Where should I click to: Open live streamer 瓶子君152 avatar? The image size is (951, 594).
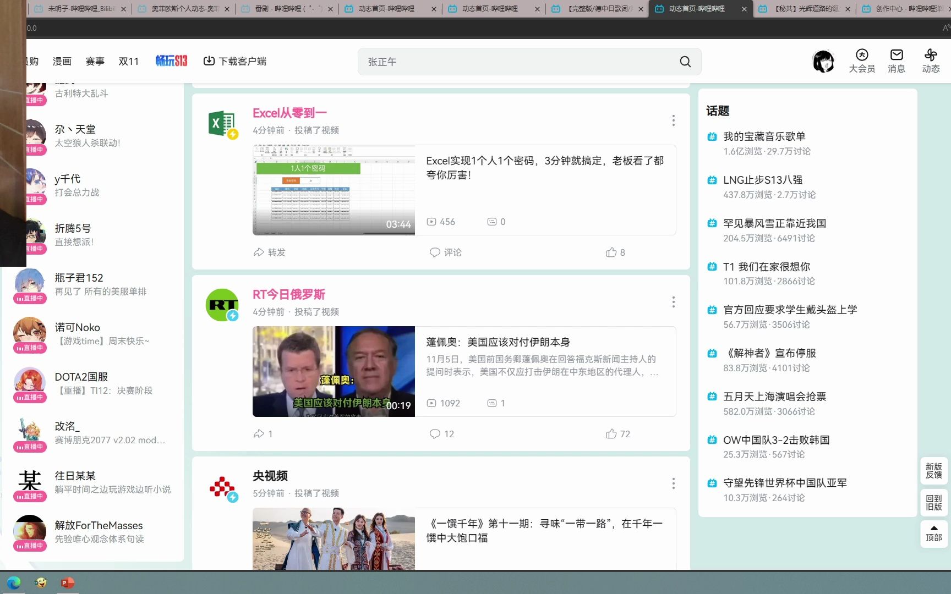(30, 284)
